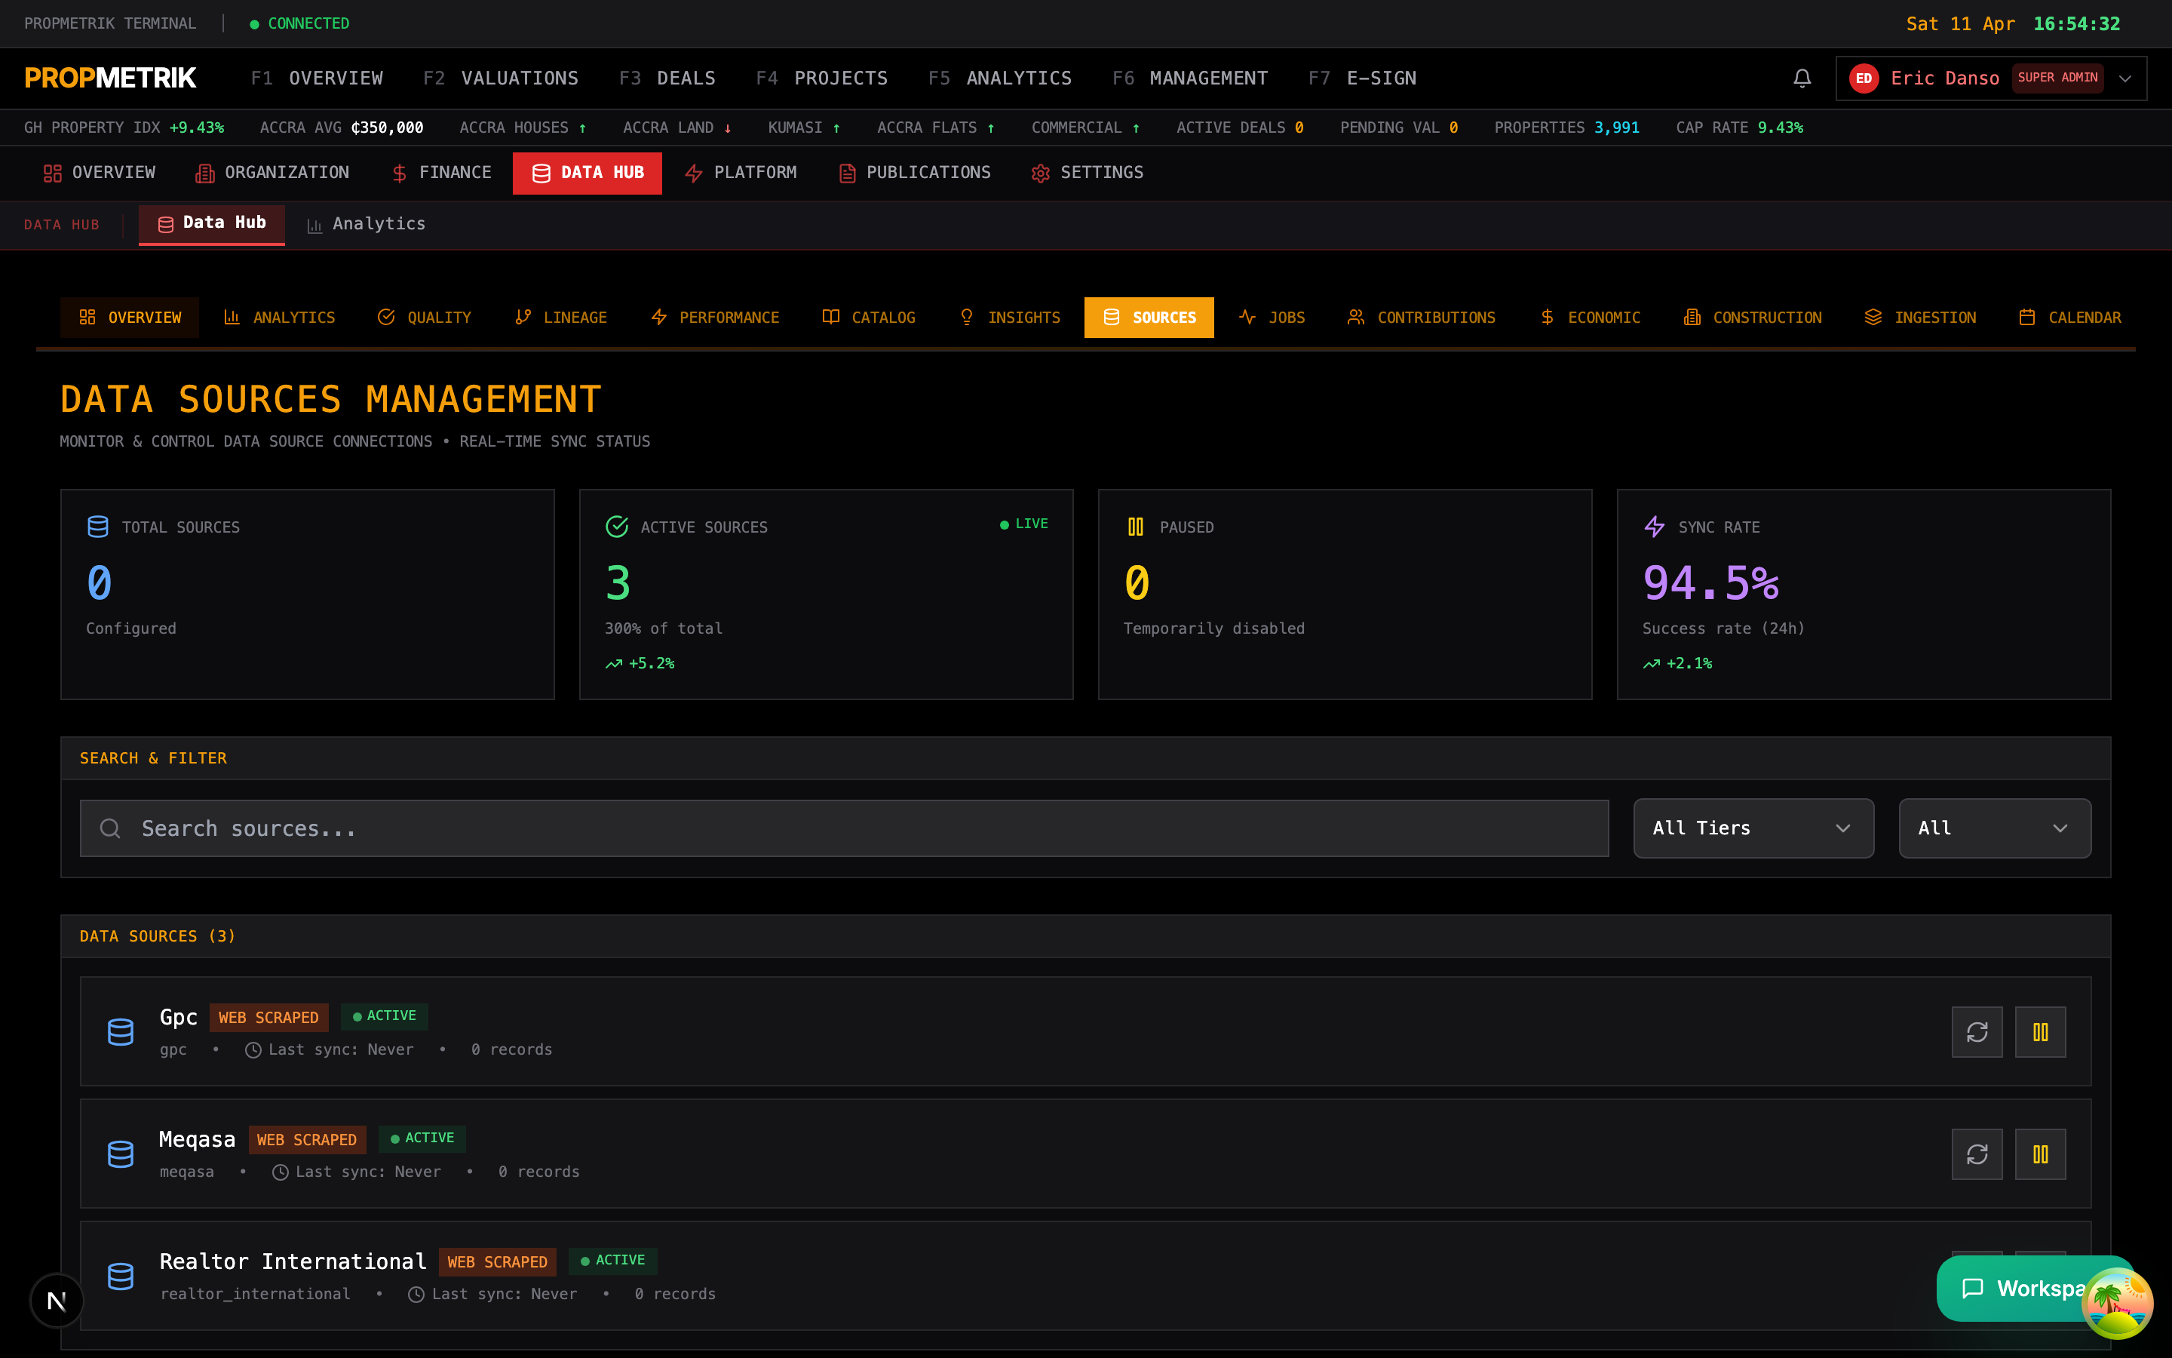Open F7 E-Sign in top navigation
The width and height of the screenshot is (2172, 1358).
coord(1361,78)
